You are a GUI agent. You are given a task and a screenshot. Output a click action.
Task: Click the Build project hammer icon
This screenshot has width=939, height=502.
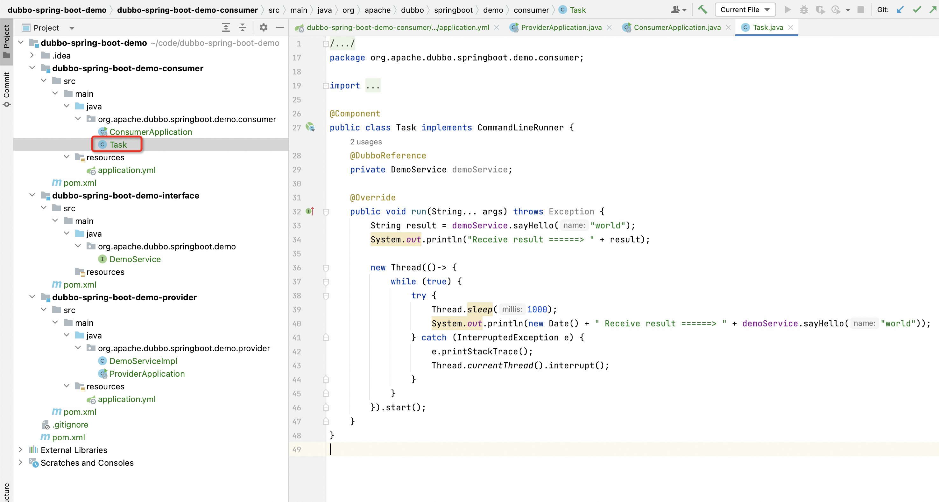click(702, 10)
